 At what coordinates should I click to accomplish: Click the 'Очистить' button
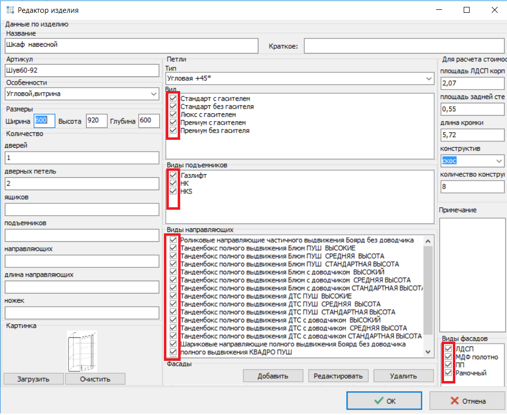click(x=95, y=379)
